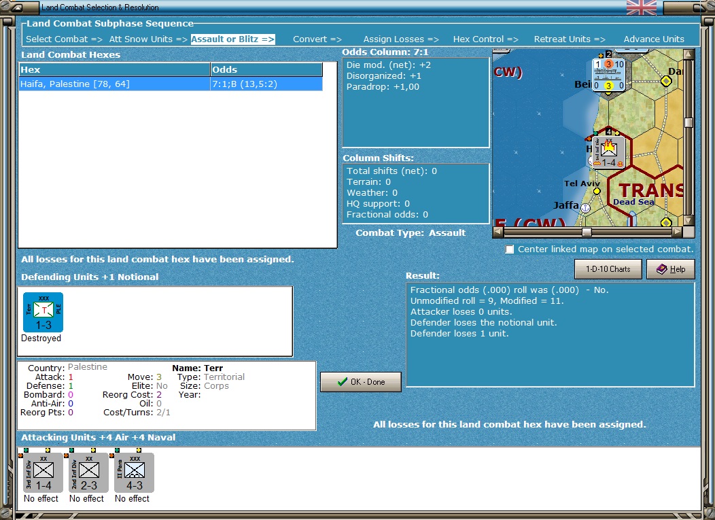Click the British flag icon in title bar
The width and height of the screenshot is (715, 520).
pos(642,7)
